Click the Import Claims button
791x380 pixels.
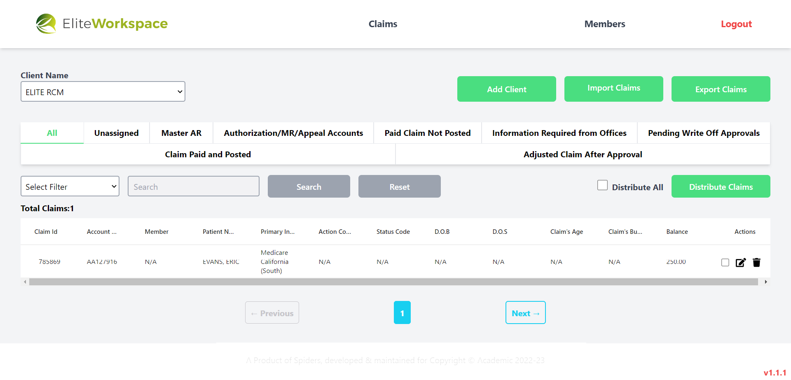614,89
